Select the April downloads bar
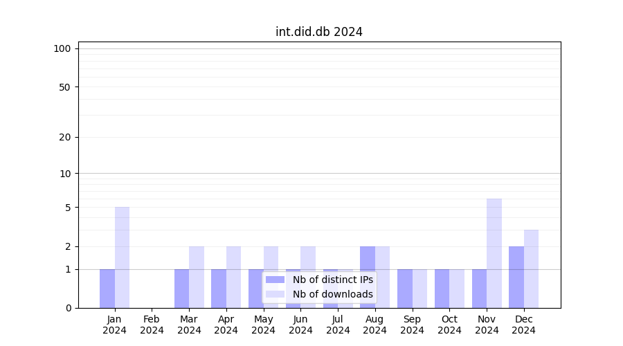Screen dimensions: 623x346 coord(233,277)
